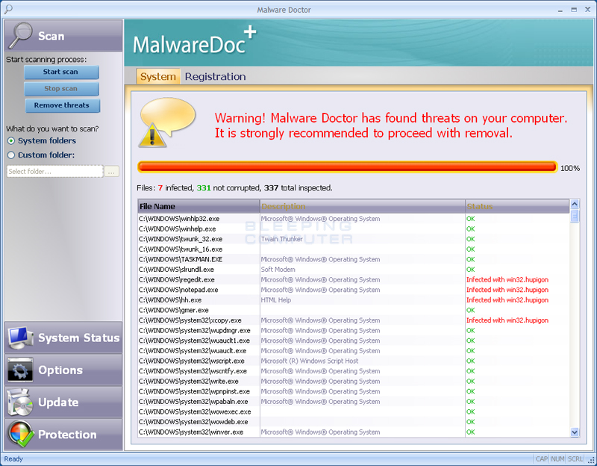Click the MalwareDoc plus logo

pos(194,43)
